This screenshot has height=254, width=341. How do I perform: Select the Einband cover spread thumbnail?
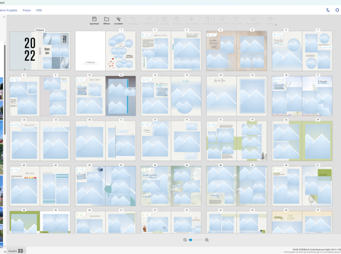click(x=40, y=51)
